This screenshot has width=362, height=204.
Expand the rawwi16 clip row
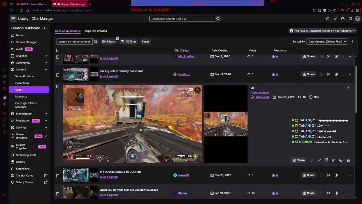tap(350, 175)
